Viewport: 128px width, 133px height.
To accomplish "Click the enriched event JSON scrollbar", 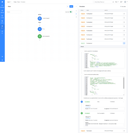I will point(124,83).
